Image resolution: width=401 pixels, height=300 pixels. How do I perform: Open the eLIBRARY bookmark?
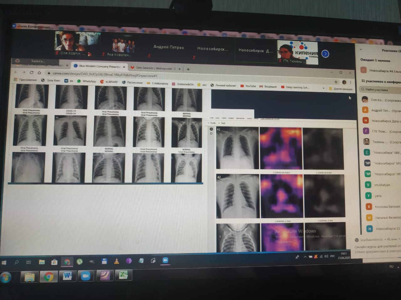coord(109,82)
